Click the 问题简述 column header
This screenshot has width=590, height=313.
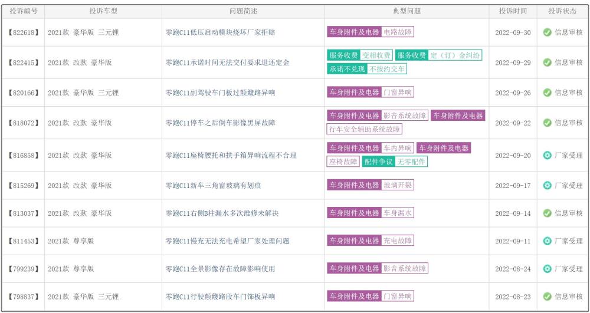tap(244, 11)
